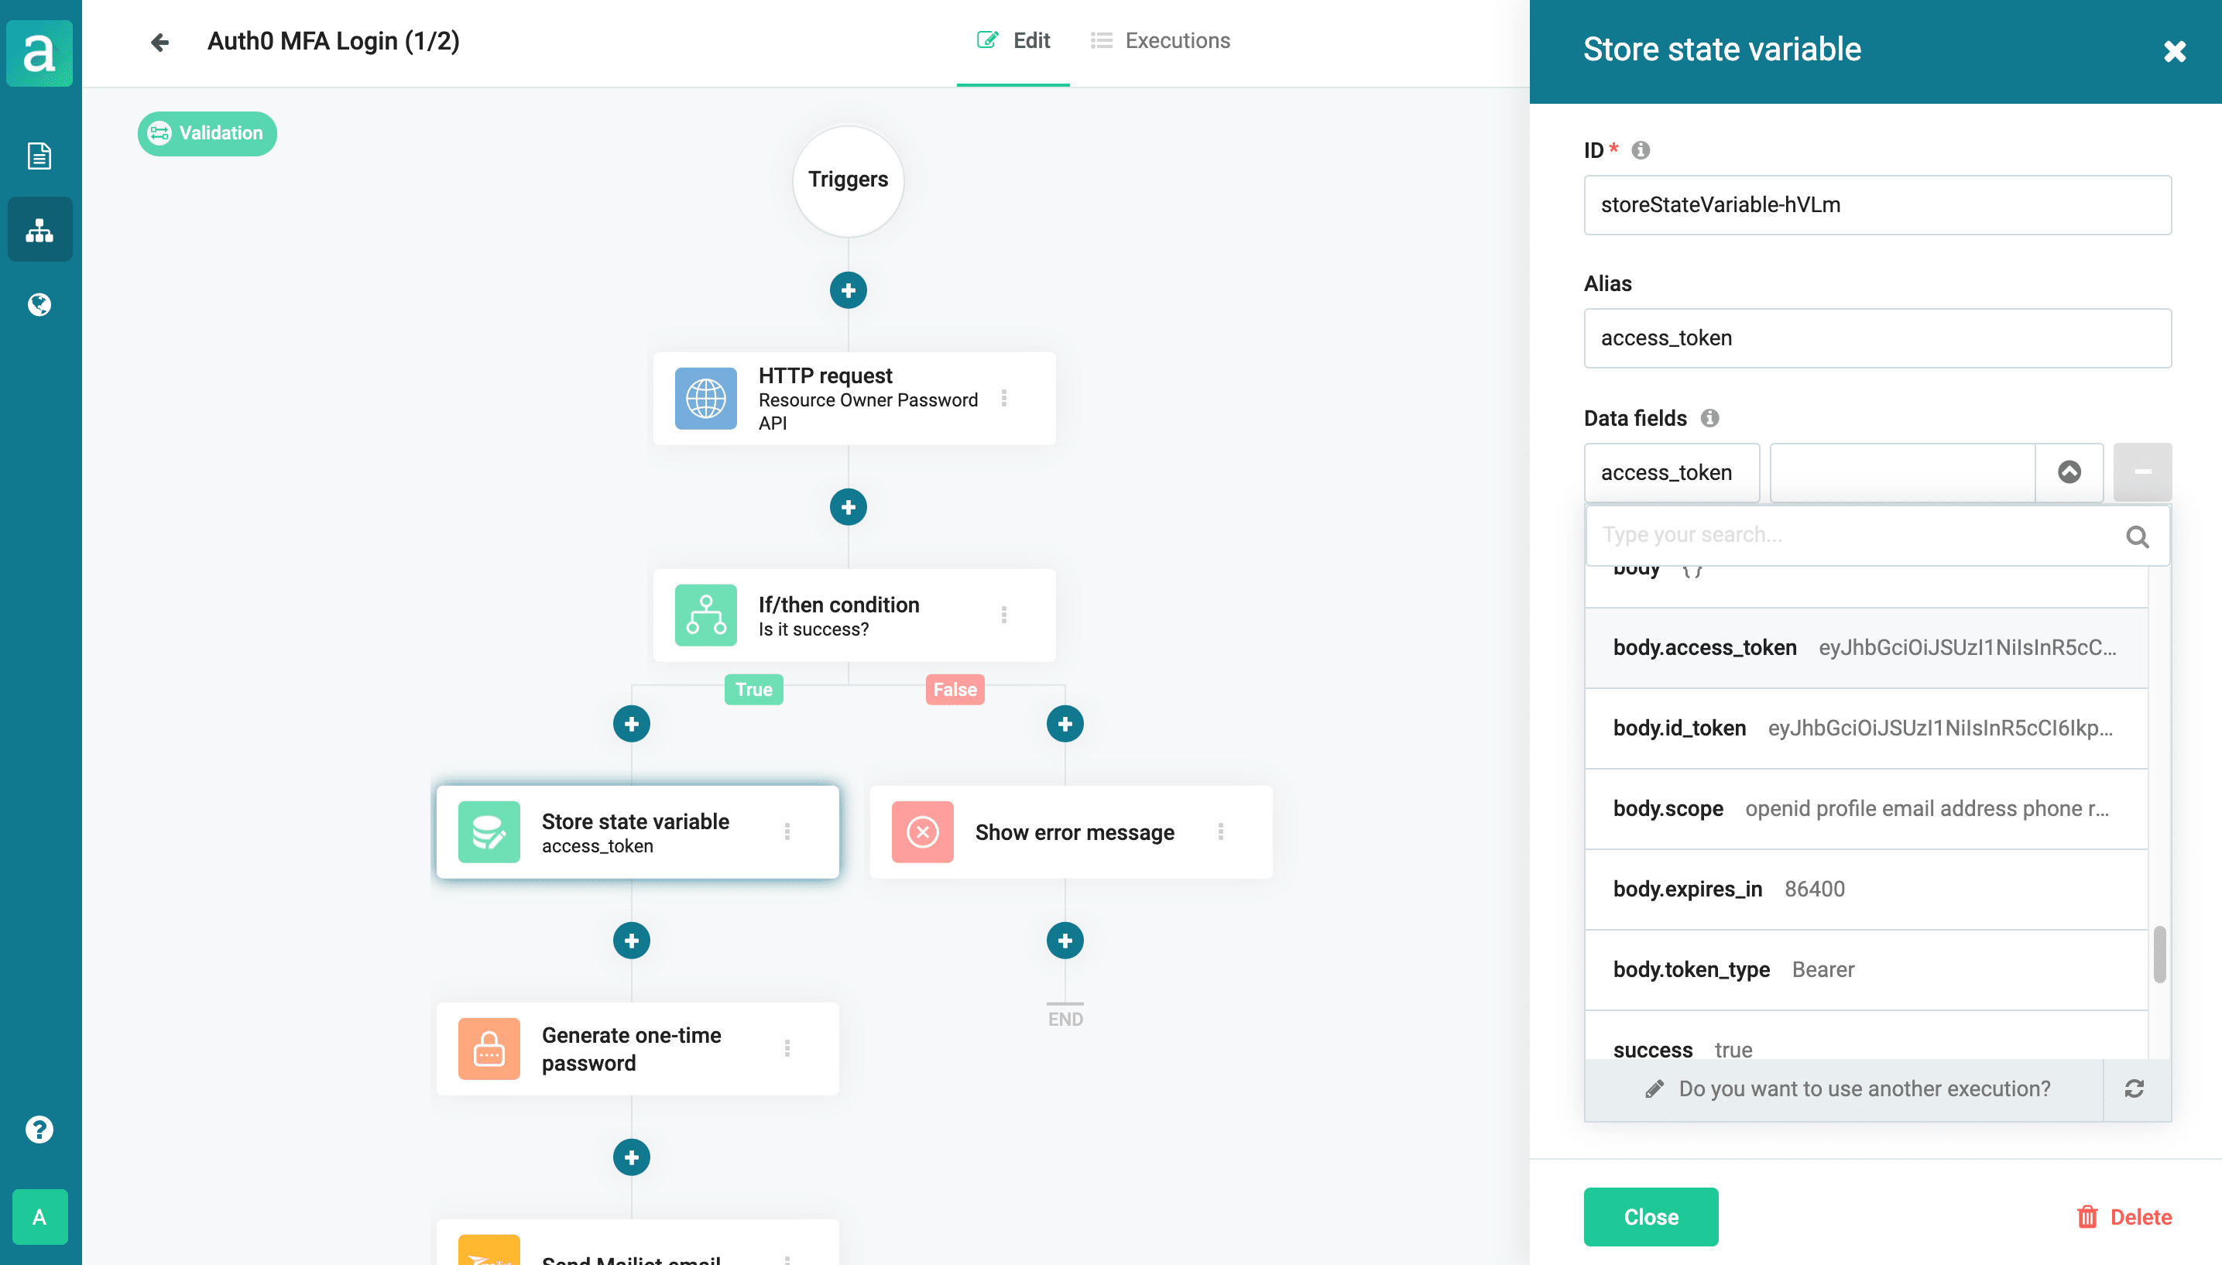Click the empty data field value input
Image resolution: width=2222 pixels, height=1265 pixels.
[x=1902, y=473]
